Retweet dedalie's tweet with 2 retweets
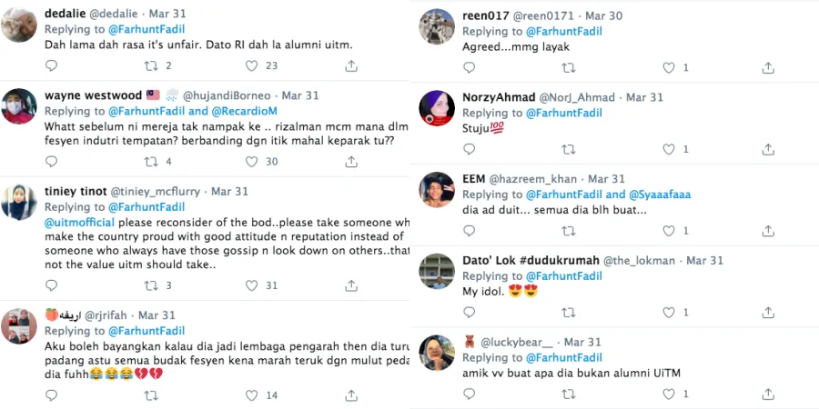 coord(151,65)
